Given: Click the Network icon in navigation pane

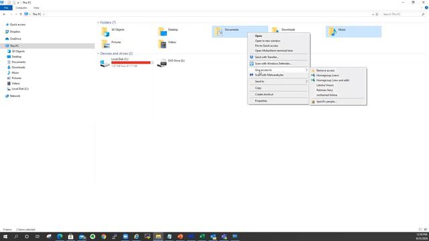Looking at the screenshot, I should pos(7,96).
